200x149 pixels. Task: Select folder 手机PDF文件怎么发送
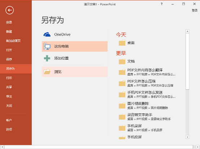pos(145,92)
